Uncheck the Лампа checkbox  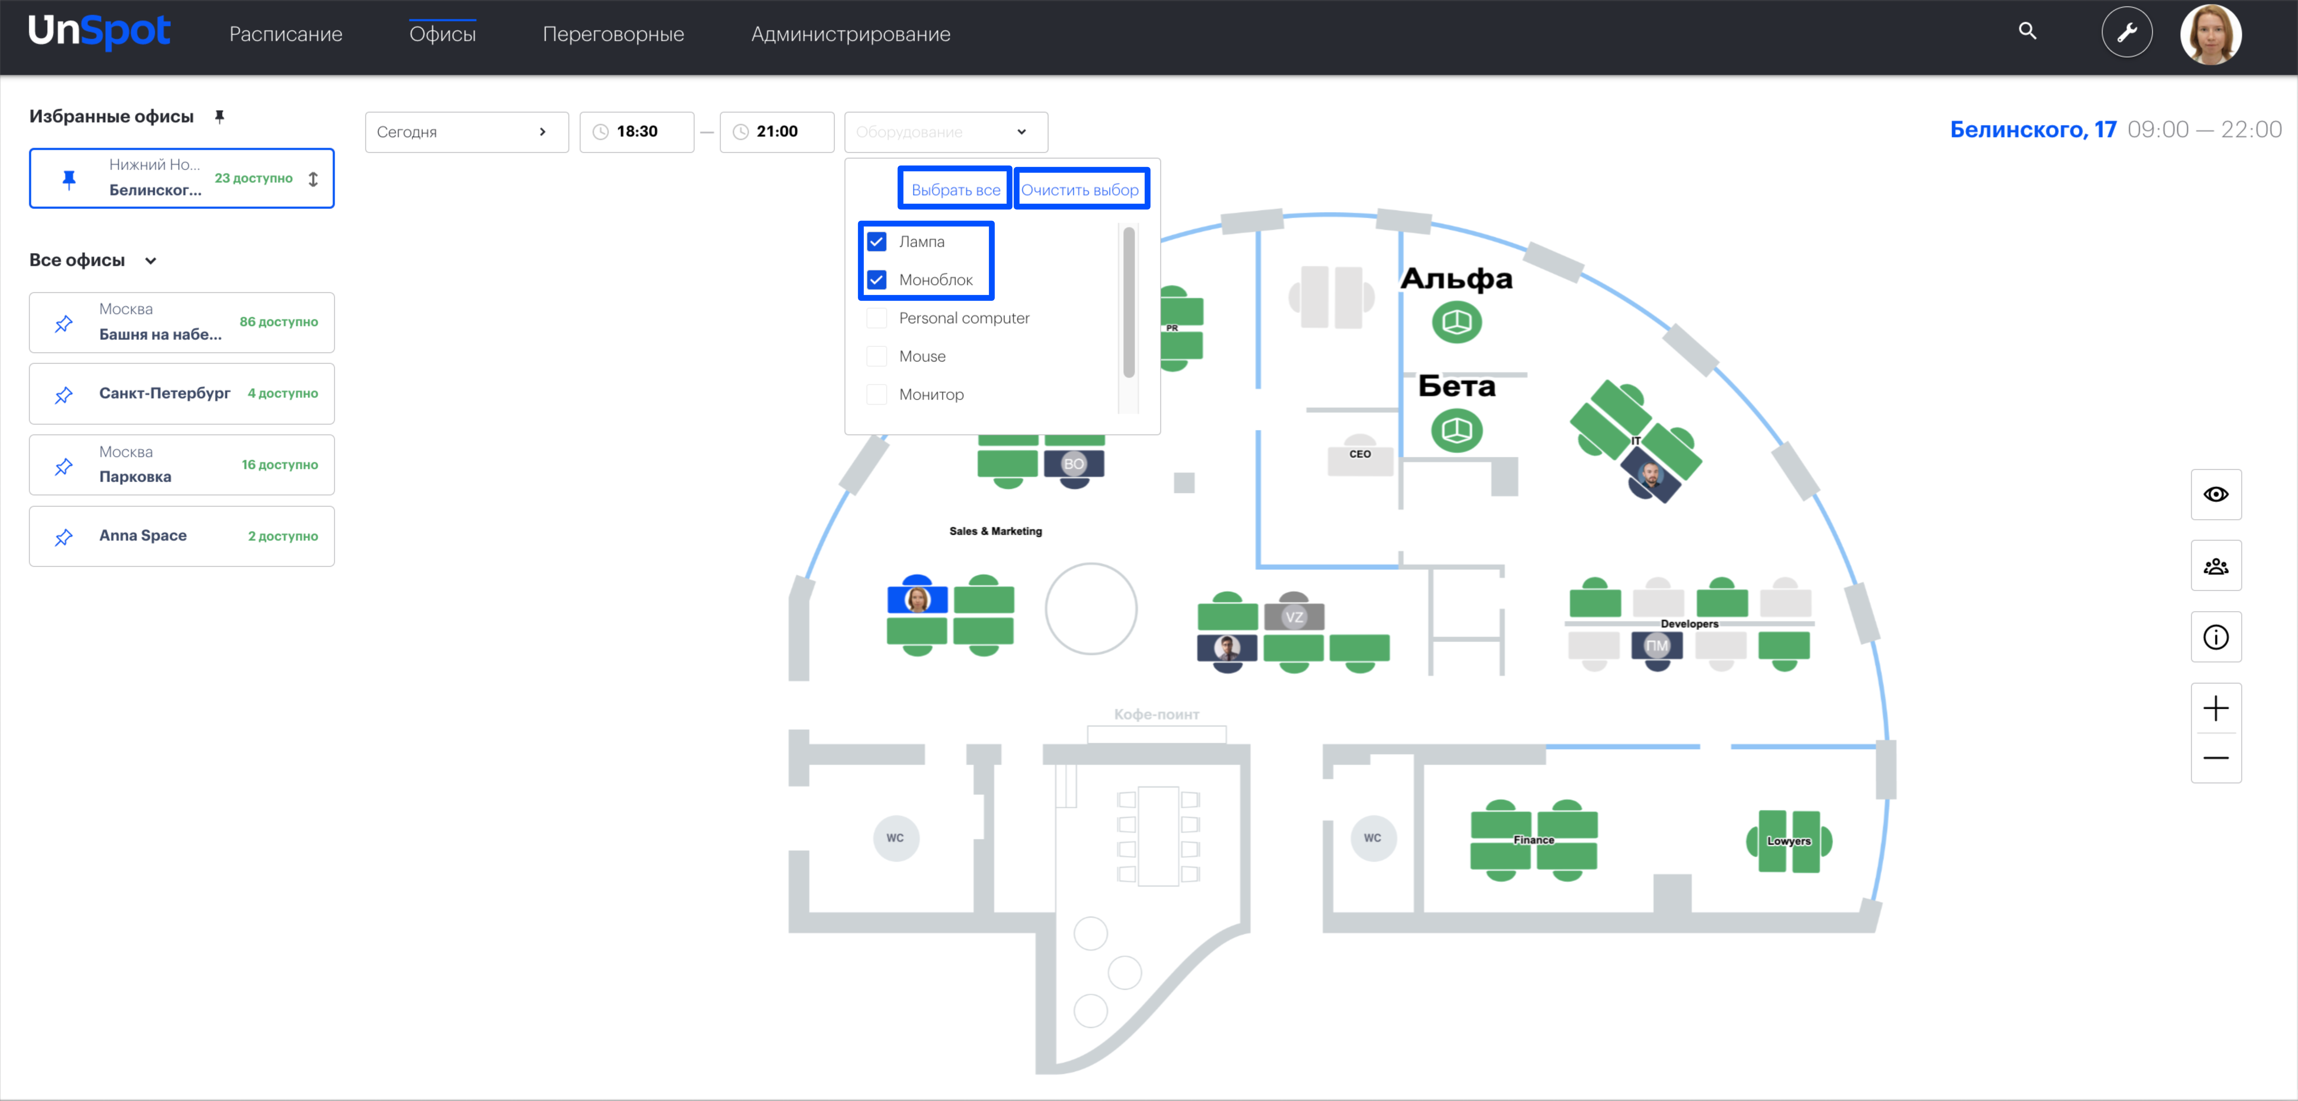tap(877, 242)
